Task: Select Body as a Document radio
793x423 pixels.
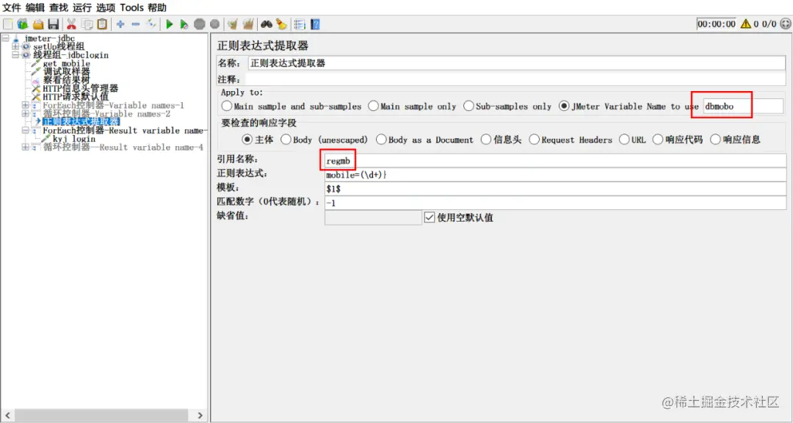Action: point(381,139)
